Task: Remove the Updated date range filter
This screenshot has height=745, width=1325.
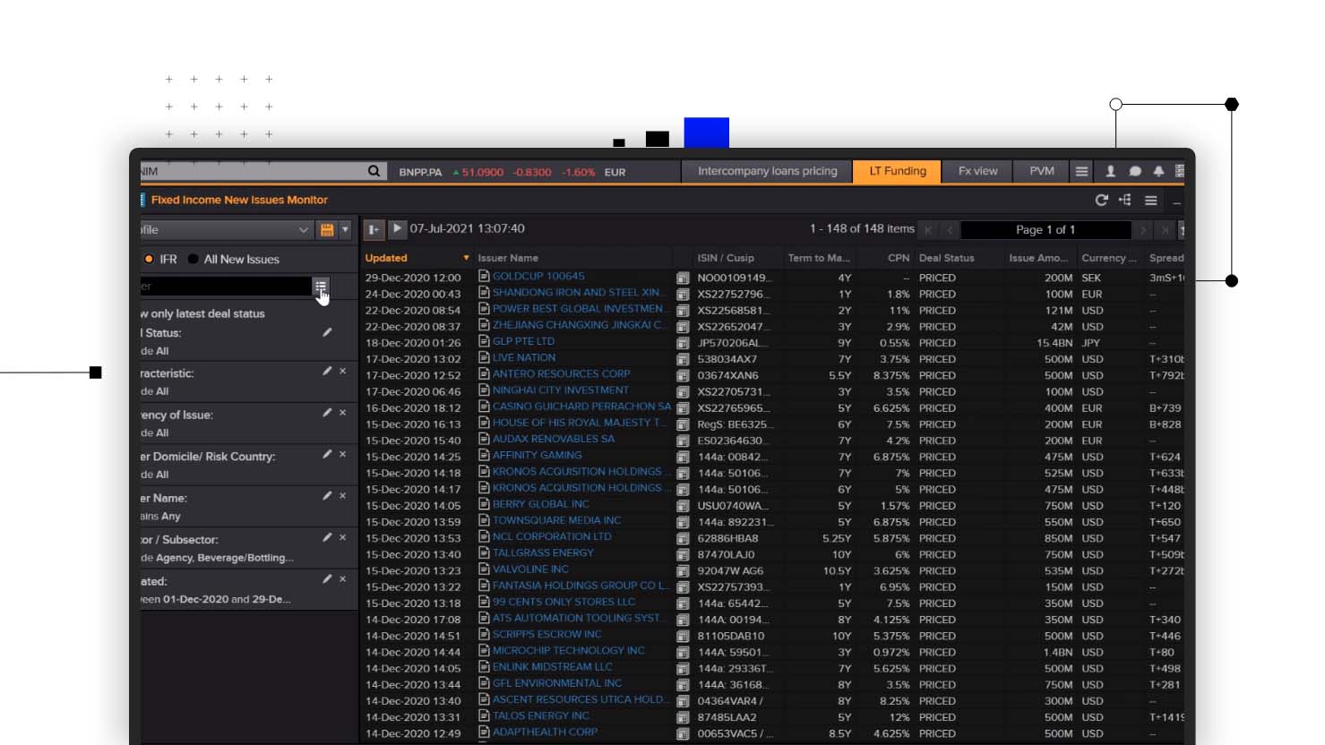Action: coord(342,579)
